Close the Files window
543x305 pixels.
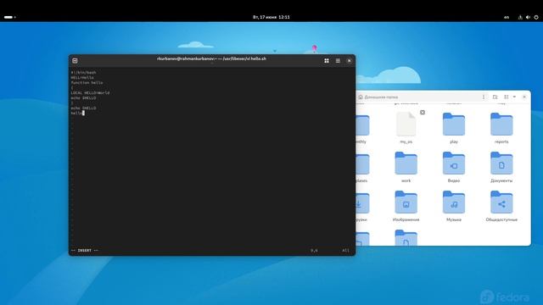(x=524, y=97)
